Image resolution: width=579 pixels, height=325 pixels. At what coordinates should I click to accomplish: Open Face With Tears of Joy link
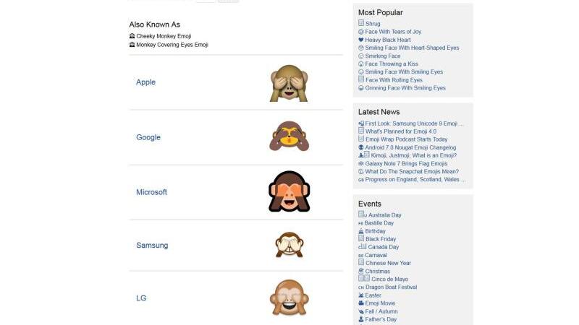coord(393,32)
